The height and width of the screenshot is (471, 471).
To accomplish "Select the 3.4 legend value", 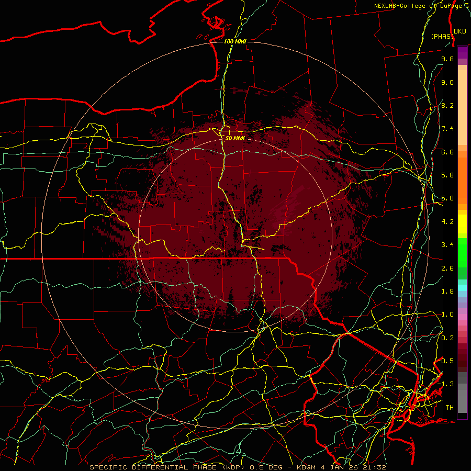I will [x=447, y=245].
